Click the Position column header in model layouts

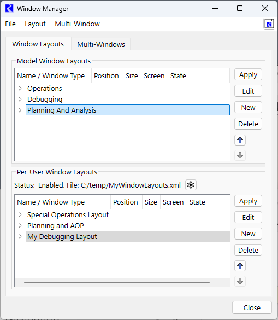106,76
